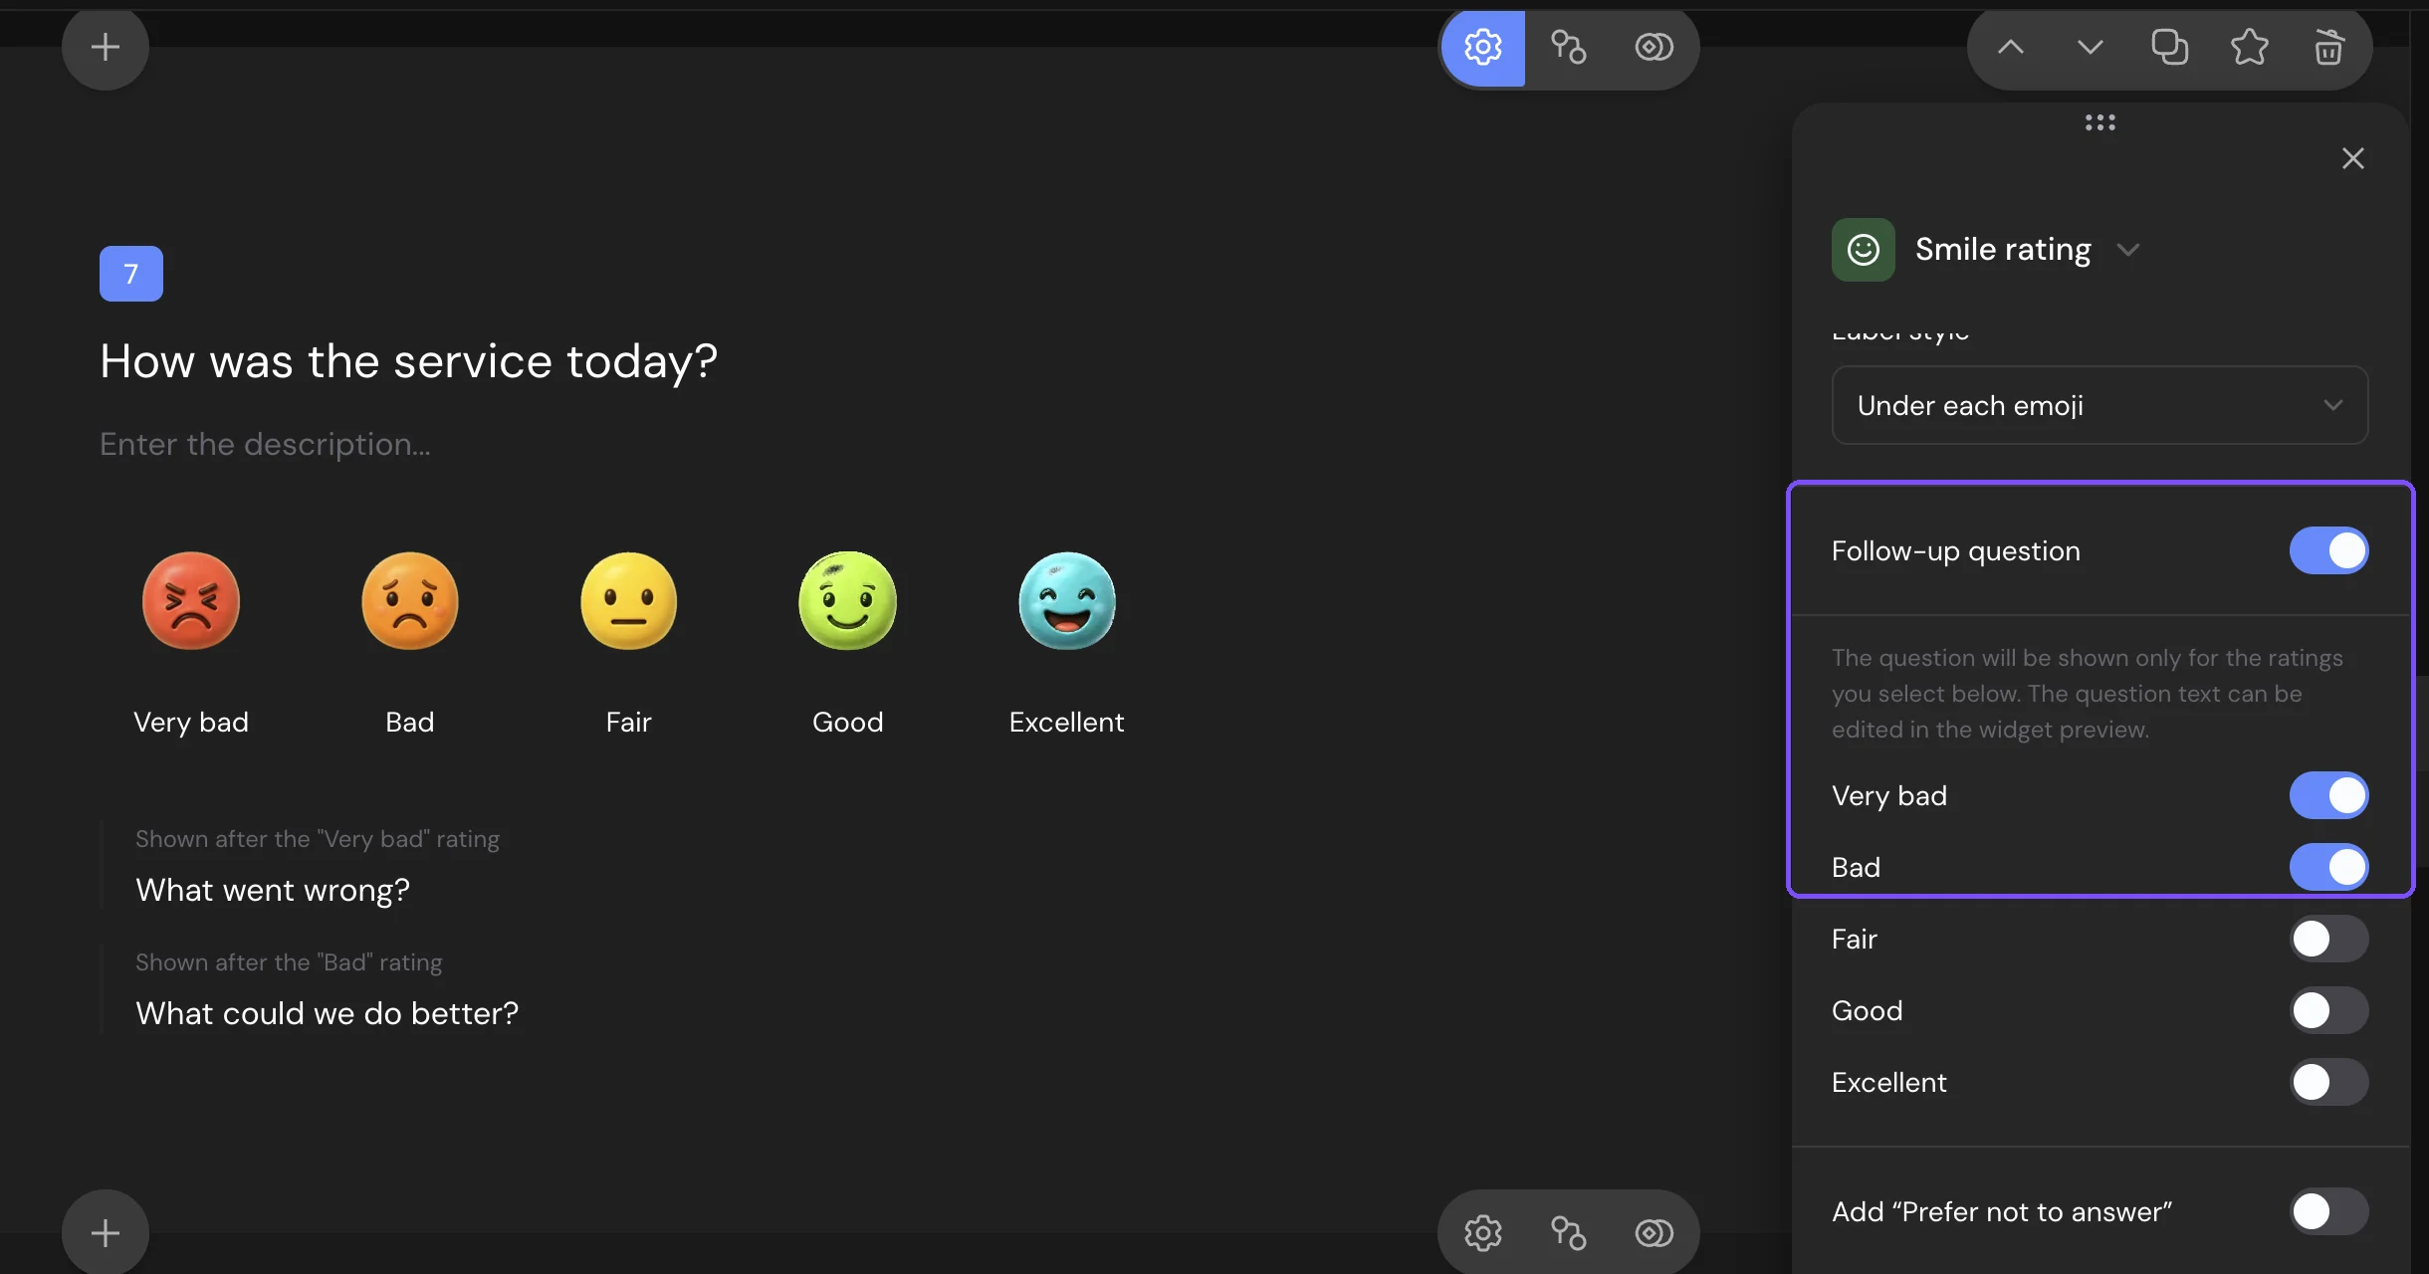Move question up with the up arrow
Image resolution: width=2429 pixels, height=1274 pixels.
(x=2011, y=47)
